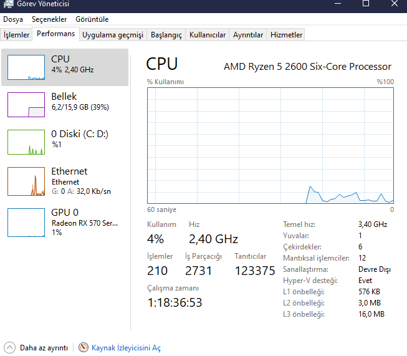Screen dimensions: 407x356
Task: Select the Bellek memory graph thumbnail
Action: [x=26, y=105]
